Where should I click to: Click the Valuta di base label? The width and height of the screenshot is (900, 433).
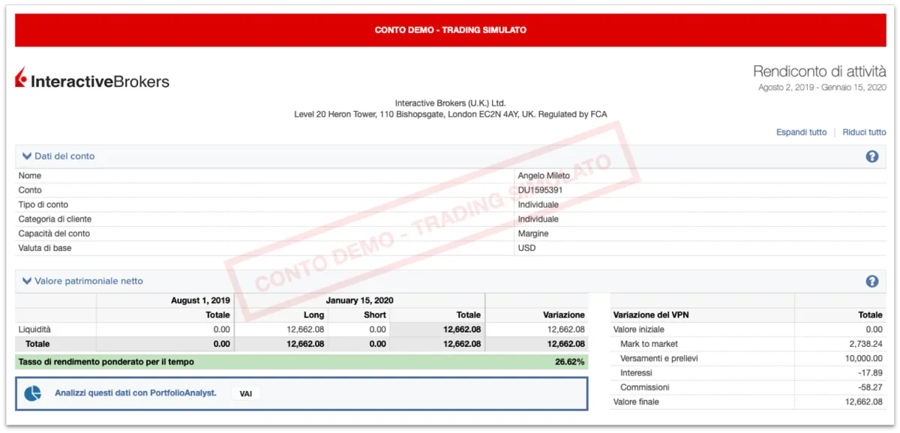point(44,248)
